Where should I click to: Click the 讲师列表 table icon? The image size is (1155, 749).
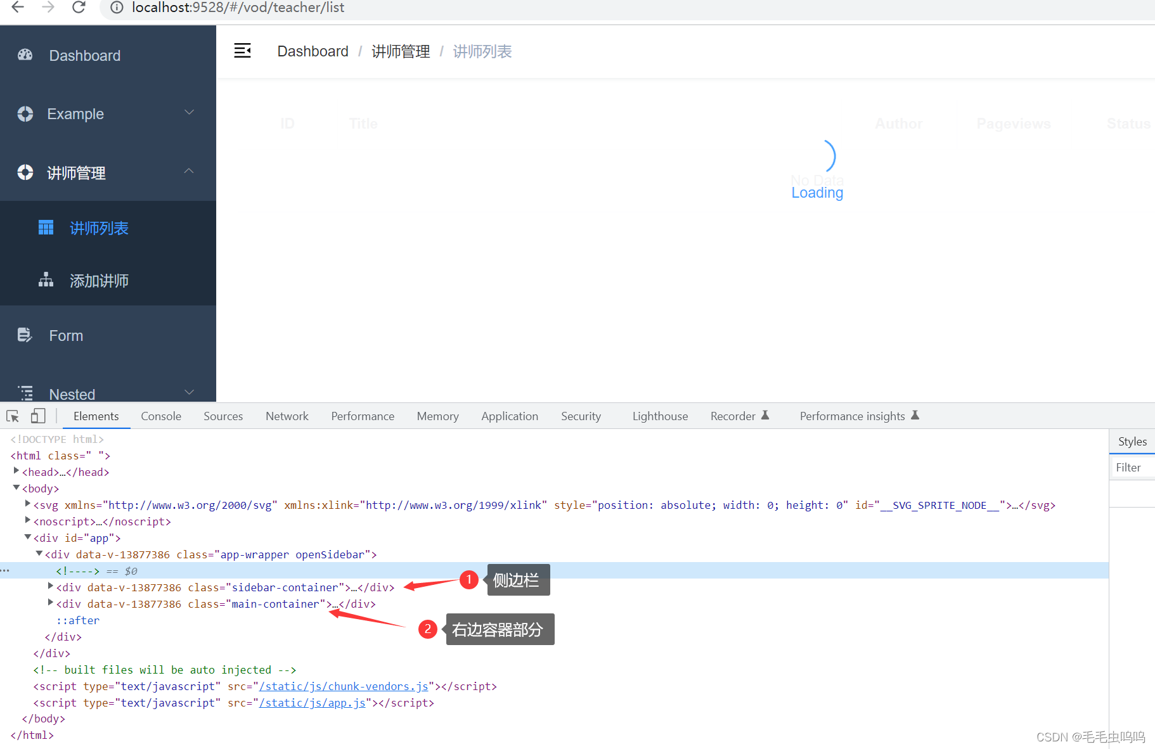46,227
